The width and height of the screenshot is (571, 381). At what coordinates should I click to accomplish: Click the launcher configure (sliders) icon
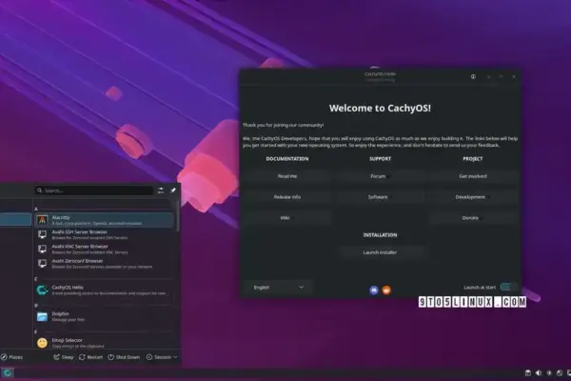(161, 190)
